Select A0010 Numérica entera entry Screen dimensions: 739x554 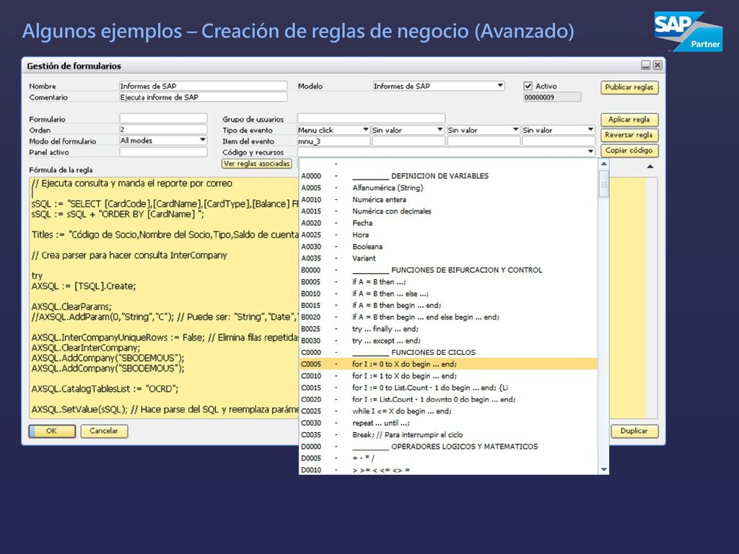point(448,199)
